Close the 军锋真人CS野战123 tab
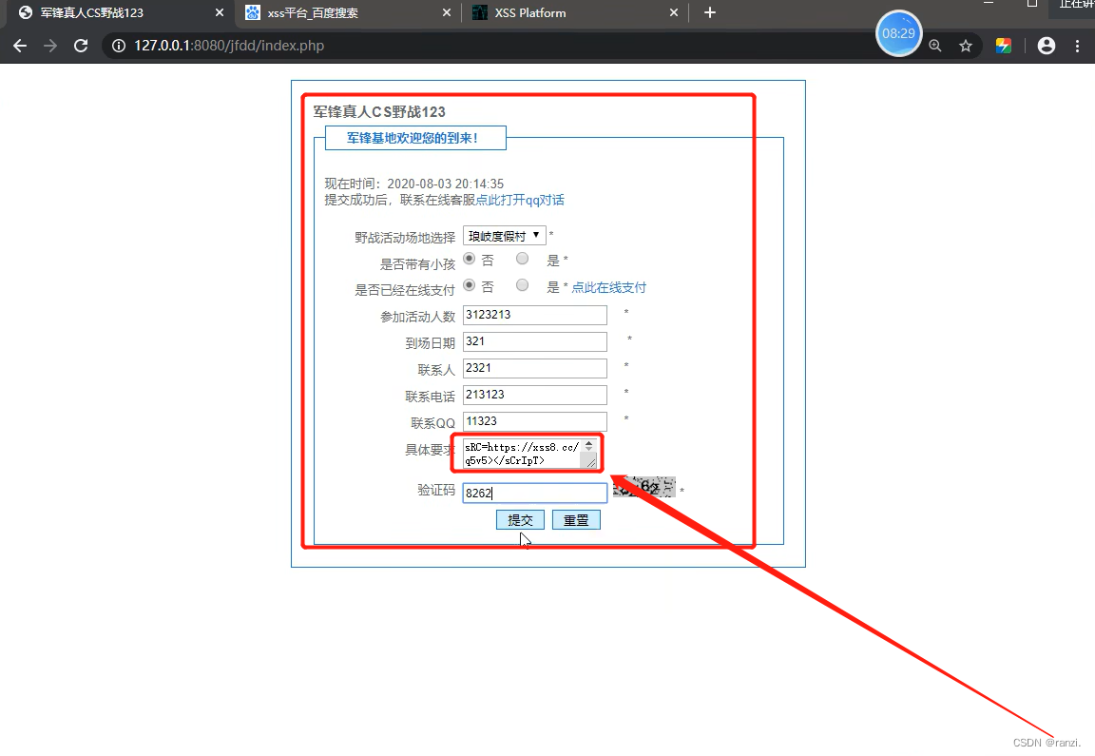This screenshot has width=1095, height=756. [220, 12]
